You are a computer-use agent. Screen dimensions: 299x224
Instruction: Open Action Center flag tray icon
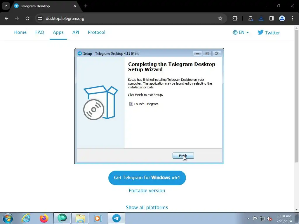coord(255,218)
